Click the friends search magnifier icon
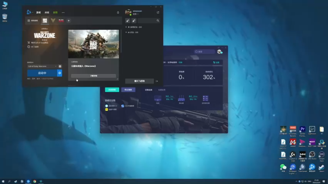The height and width of the screenshot is (184, 328). (158, 20)
